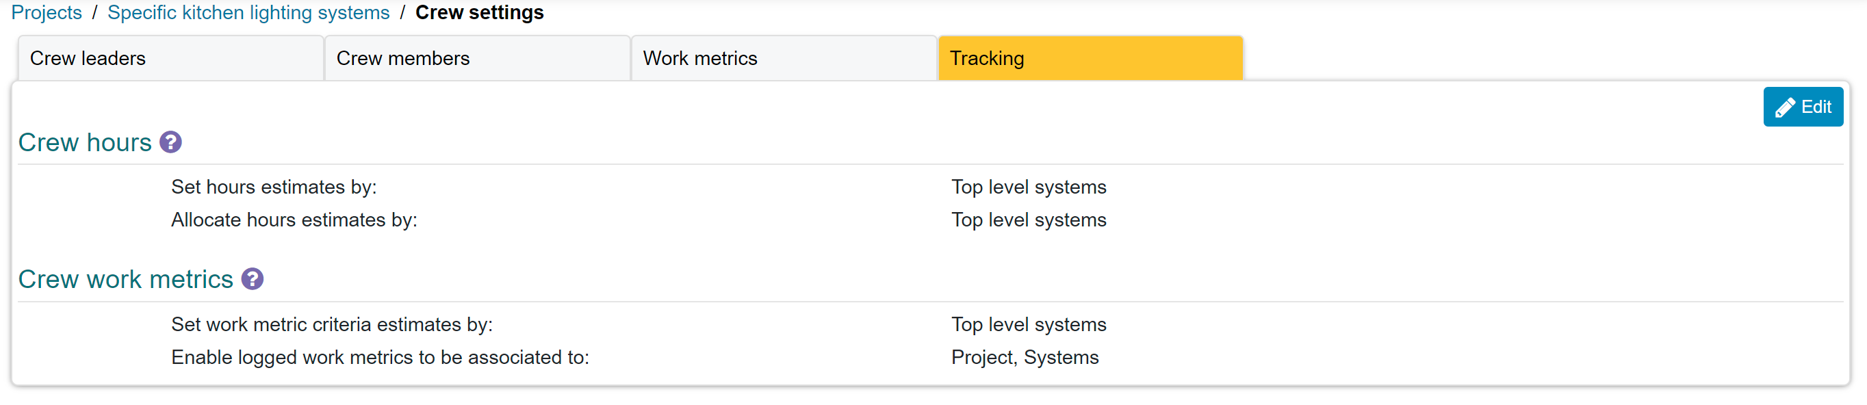Image resolution: width=1867 pixels, height=405 pixels.
Task: Open the Work metrics tab
Action: [784, 58]
